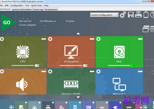The width and height of the screenshot is (154, 109).
Task: Select the 3D graphics tile in bottom strip
Action: (35, 105)
